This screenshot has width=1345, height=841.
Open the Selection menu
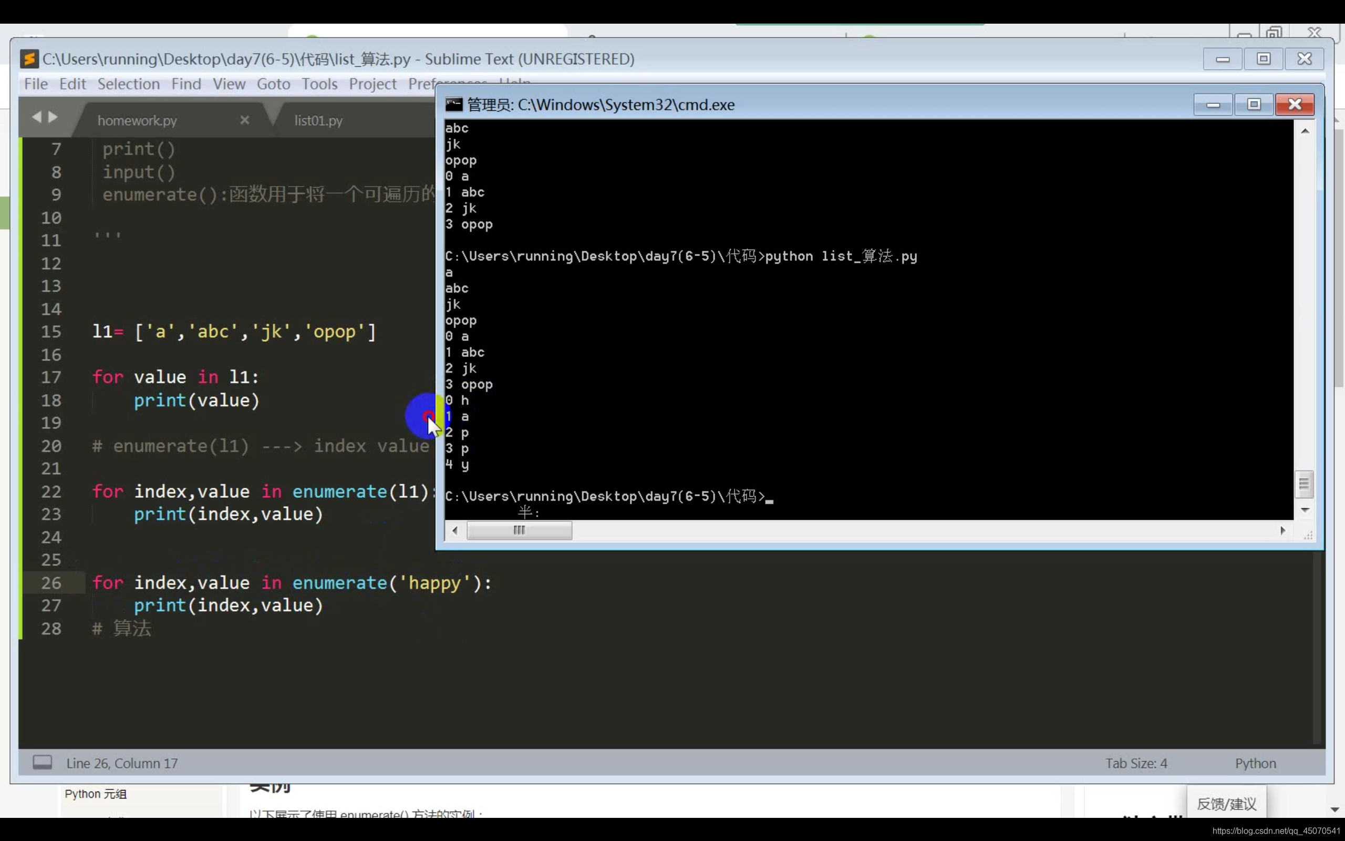tap(128, 84)
